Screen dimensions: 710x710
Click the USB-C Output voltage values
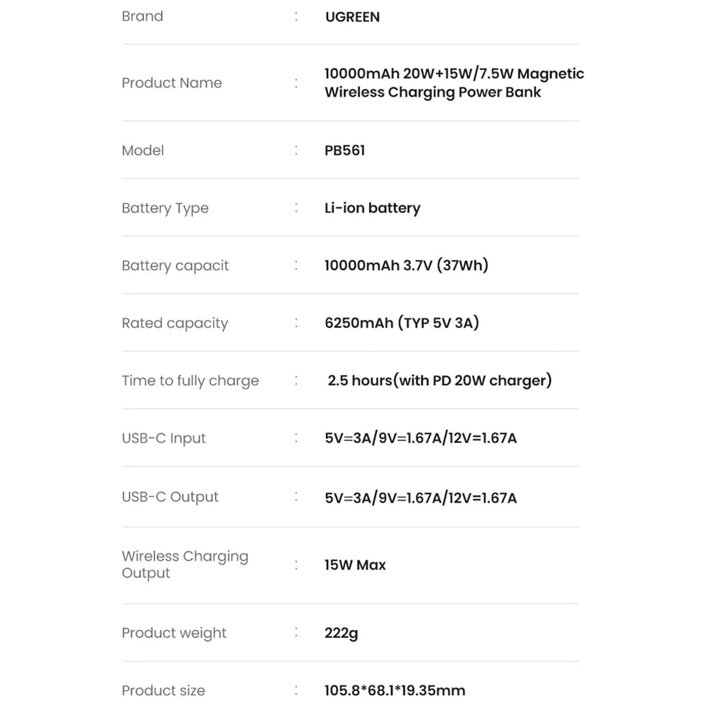(x=420, y=498)
